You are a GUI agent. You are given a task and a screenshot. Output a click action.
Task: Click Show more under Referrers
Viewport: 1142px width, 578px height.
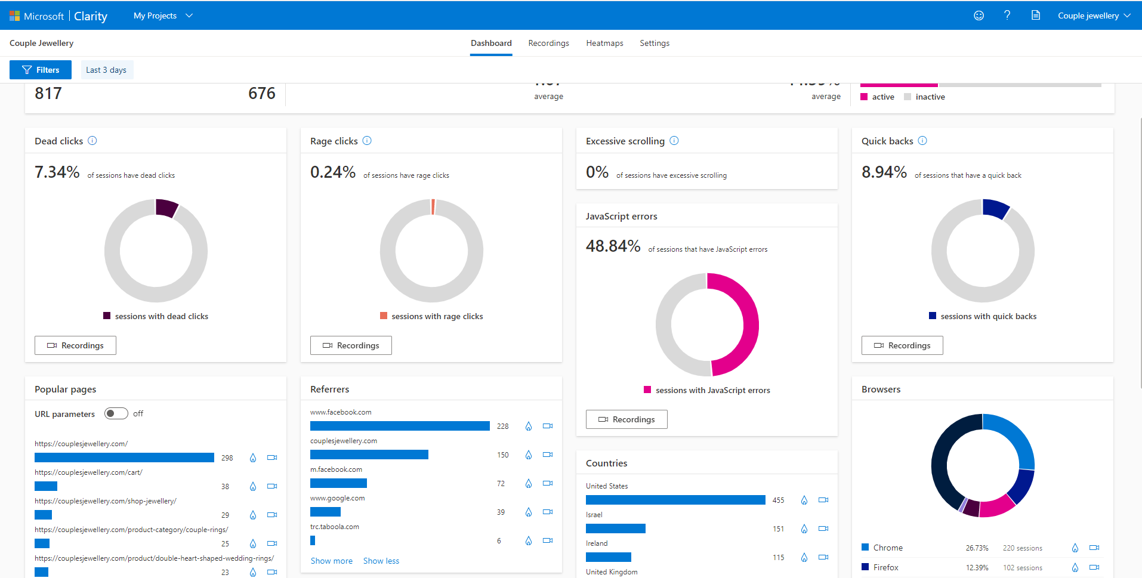[x=332, y=561]
